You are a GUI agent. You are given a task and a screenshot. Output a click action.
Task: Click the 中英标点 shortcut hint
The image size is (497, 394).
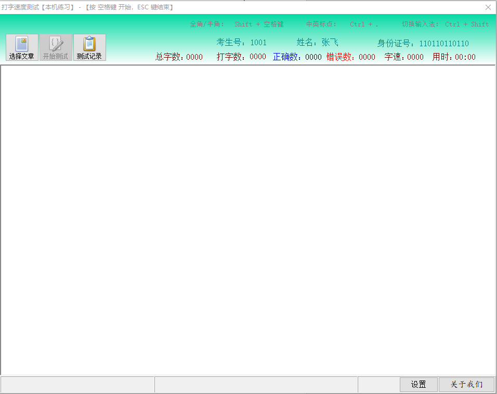coord(342,24)
